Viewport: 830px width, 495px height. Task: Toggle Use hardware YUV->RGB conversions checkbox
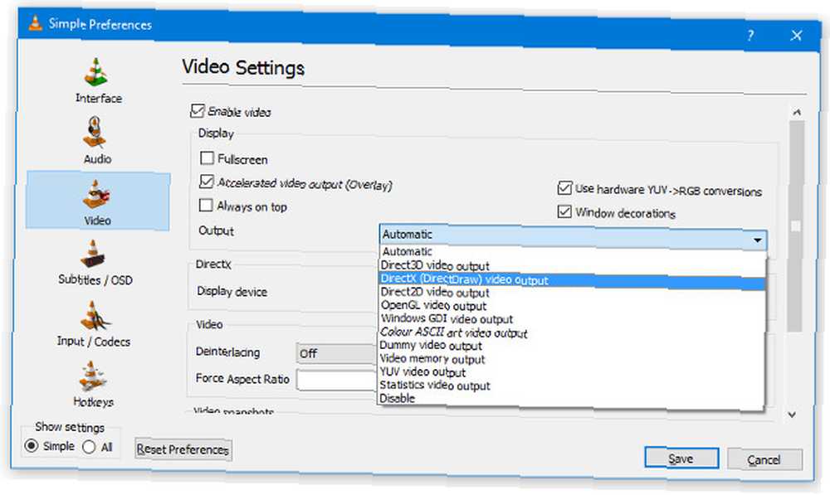point(564,188)
